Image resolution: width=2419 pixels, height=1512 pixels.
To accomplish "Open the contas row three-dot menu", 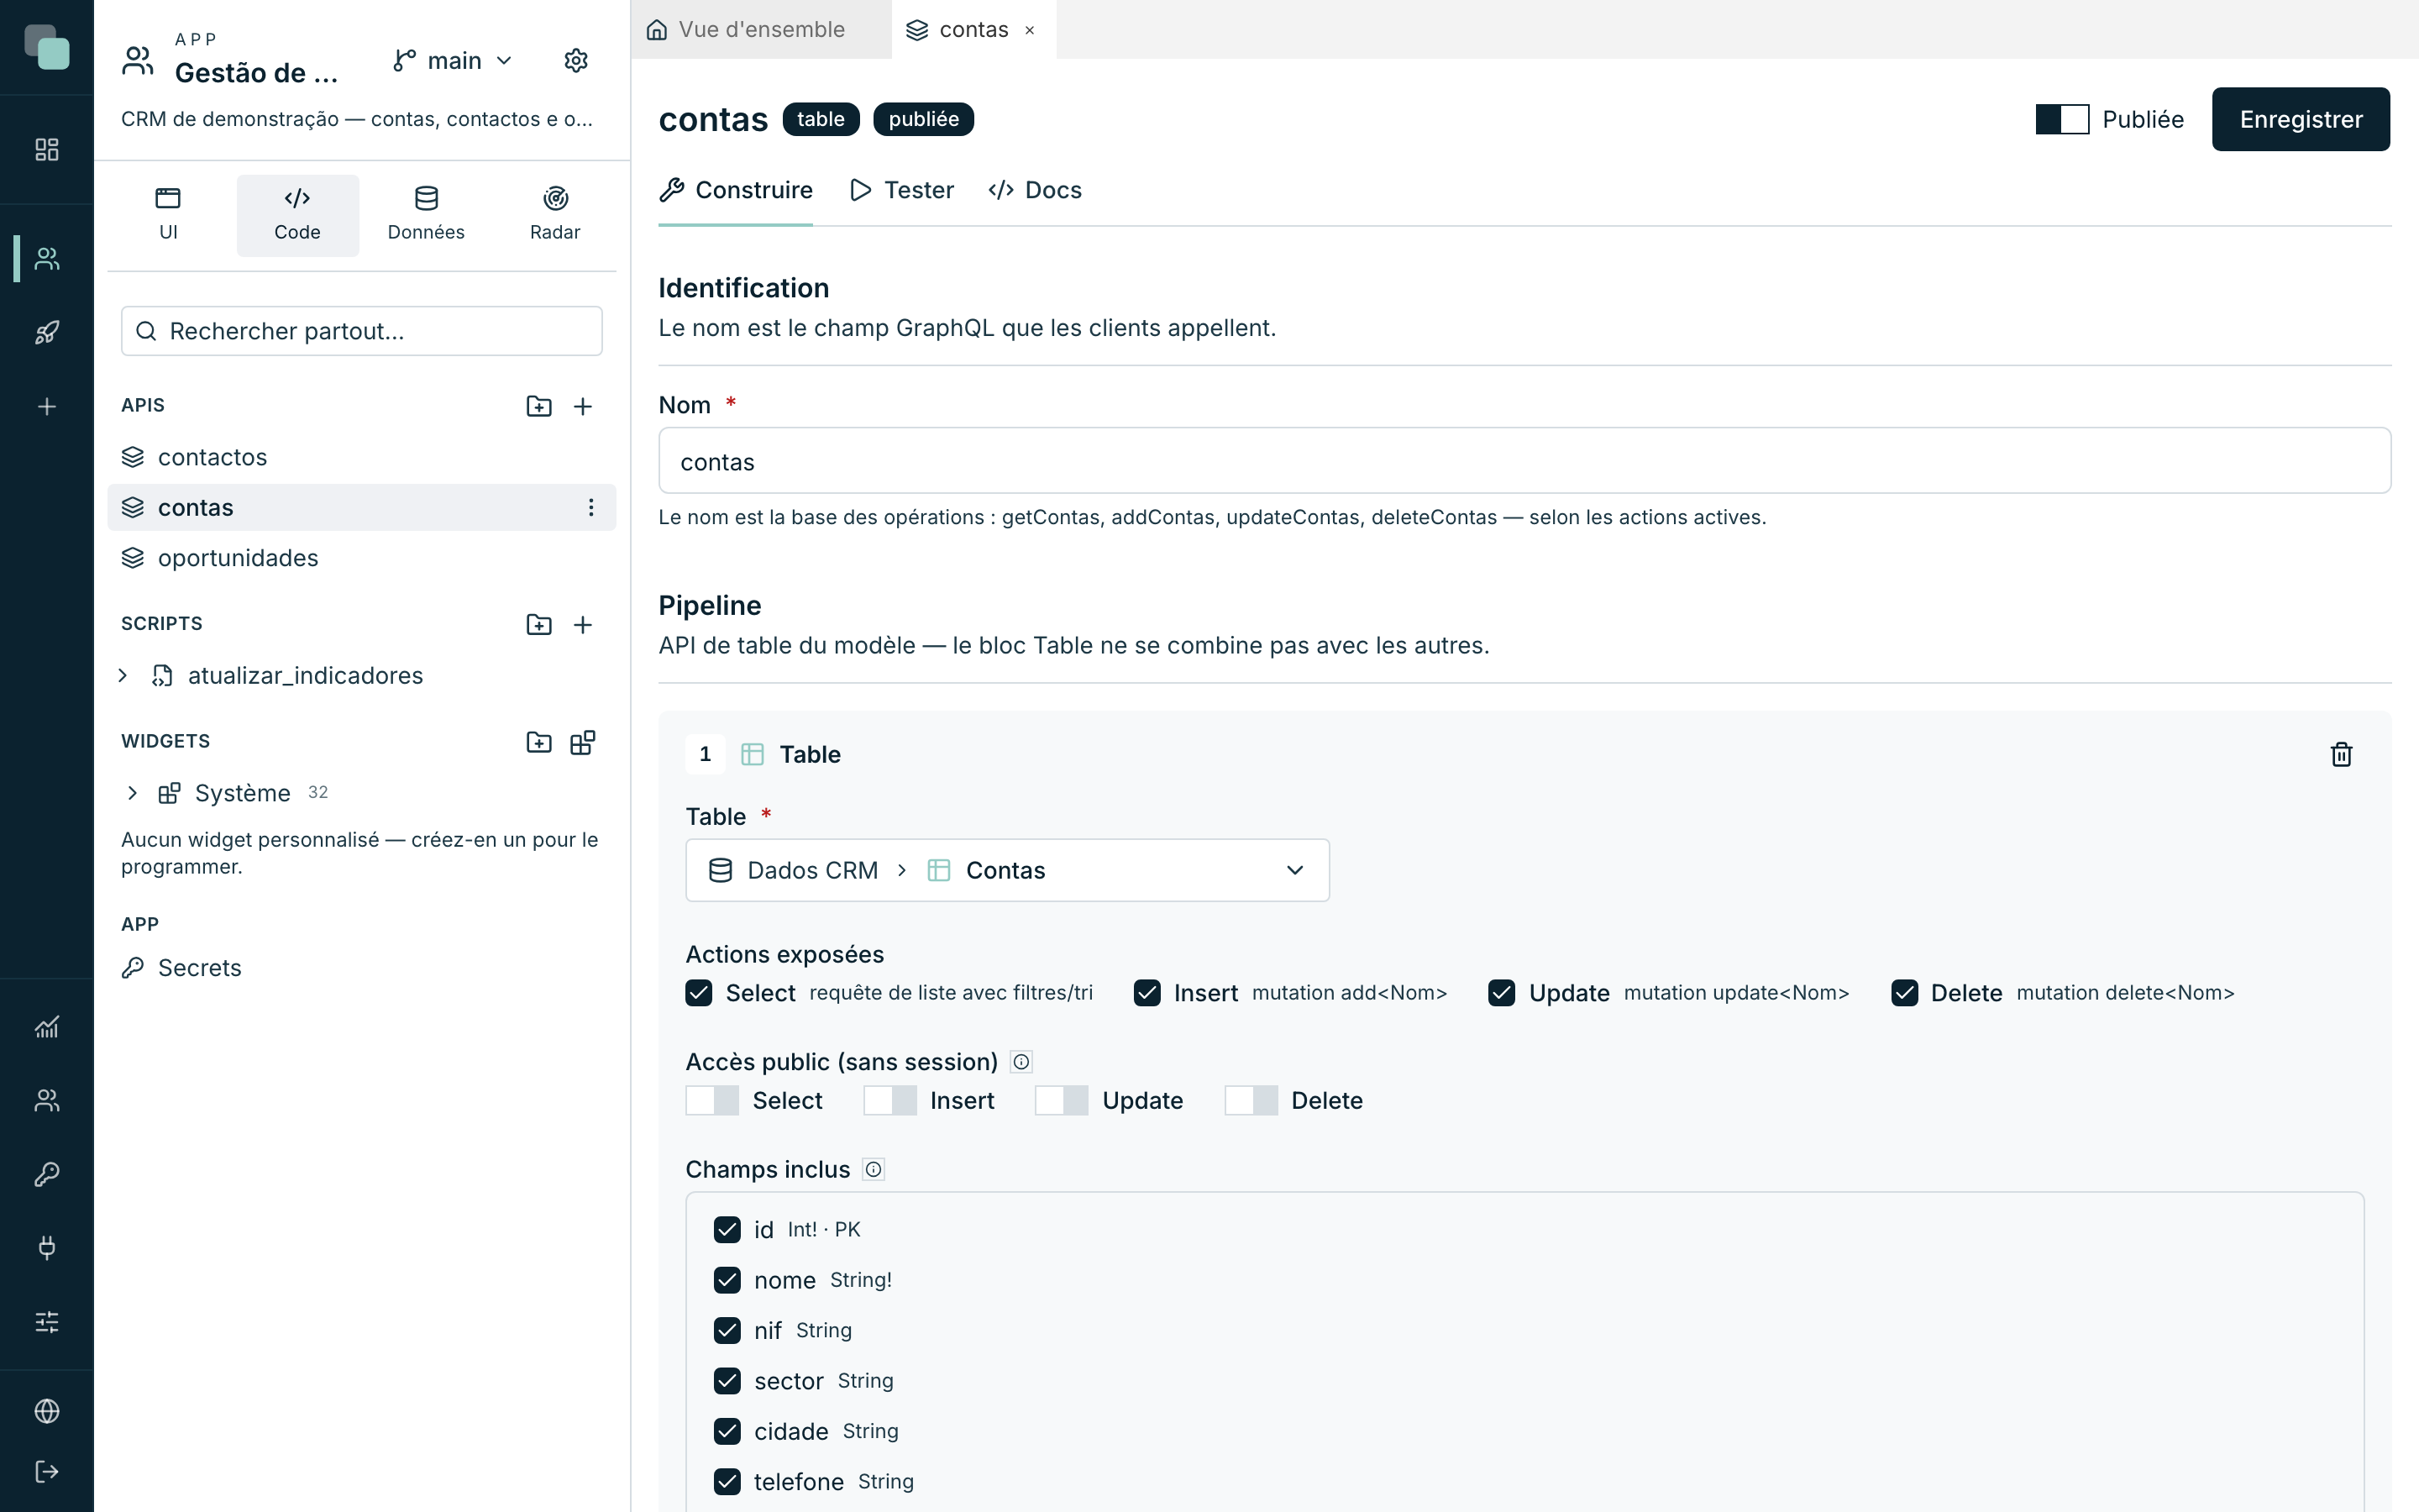I will 590,507.
